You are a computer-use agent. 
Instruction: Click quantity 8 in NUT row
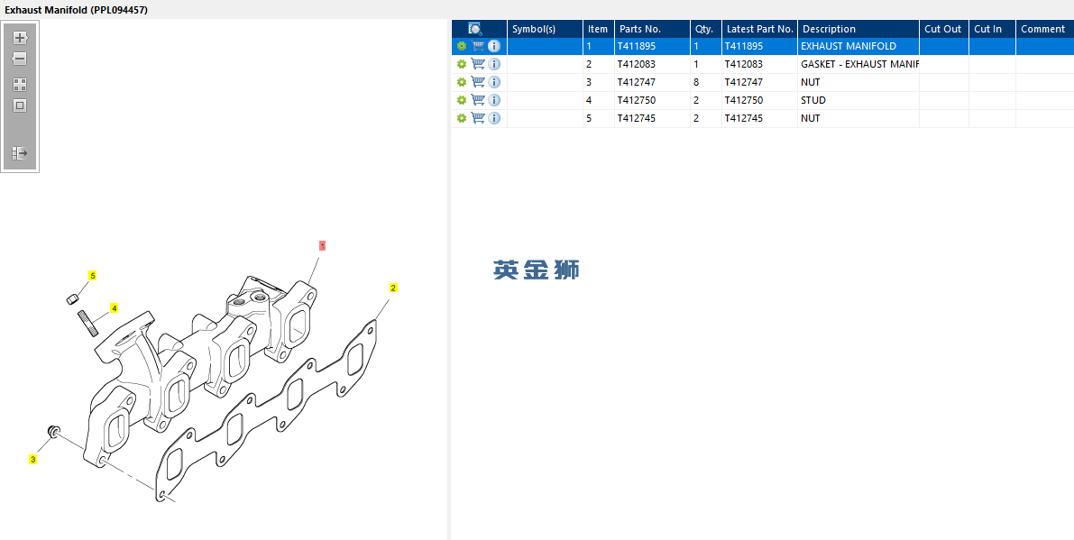point(705,82)
